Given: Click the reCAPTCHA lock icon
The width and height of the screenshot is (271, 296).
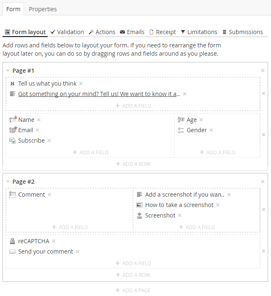Looking at the screenshot, I should 12,241.
